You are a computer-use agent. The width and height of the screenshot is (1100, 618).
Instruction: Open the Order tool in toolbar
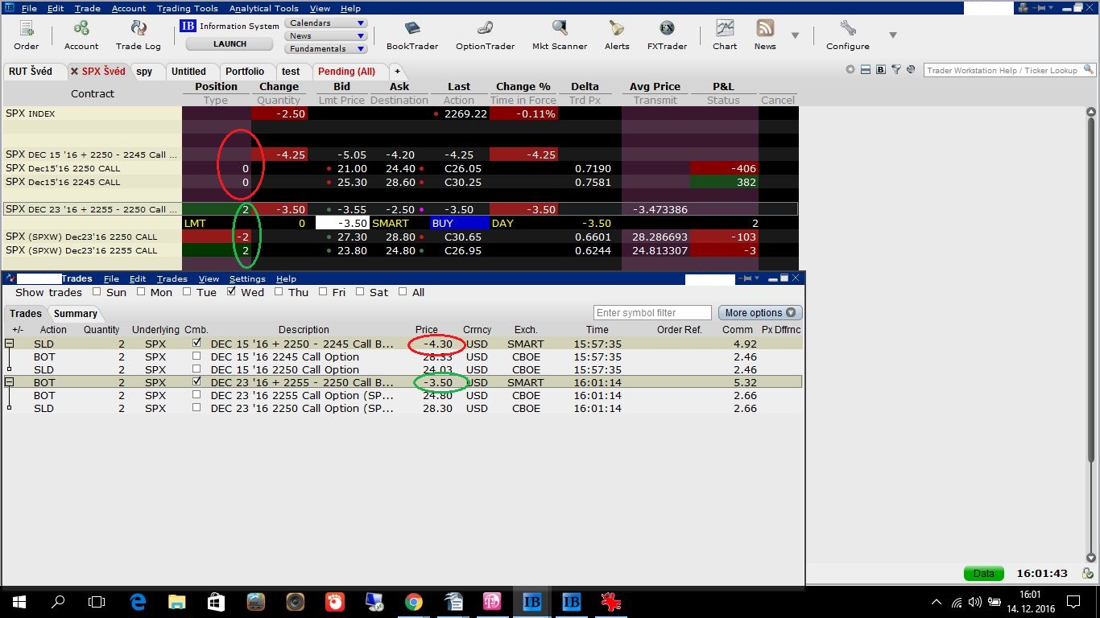(26, 35)
